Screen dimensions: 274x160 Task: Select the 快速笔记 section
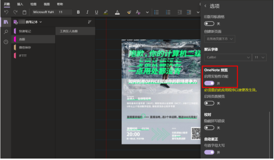point(33,31)
